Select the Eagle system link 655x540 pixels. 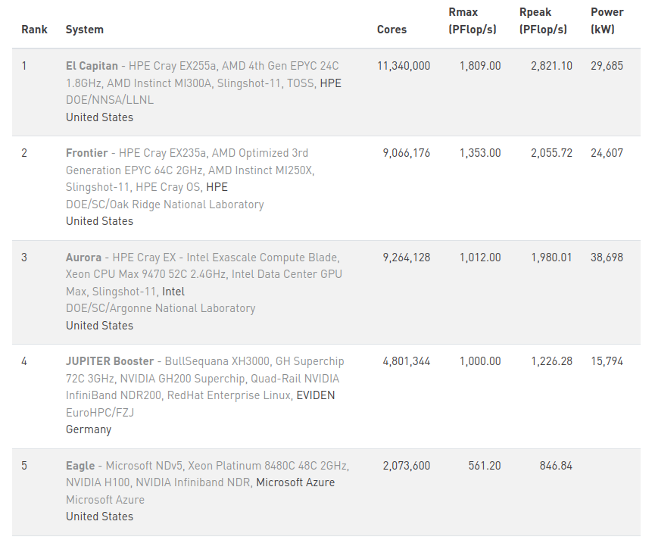click(x=80, y=466)
